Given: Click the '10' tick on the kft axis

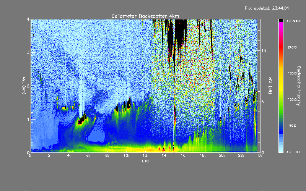Looking at the screenshot, I should [264, 51].
